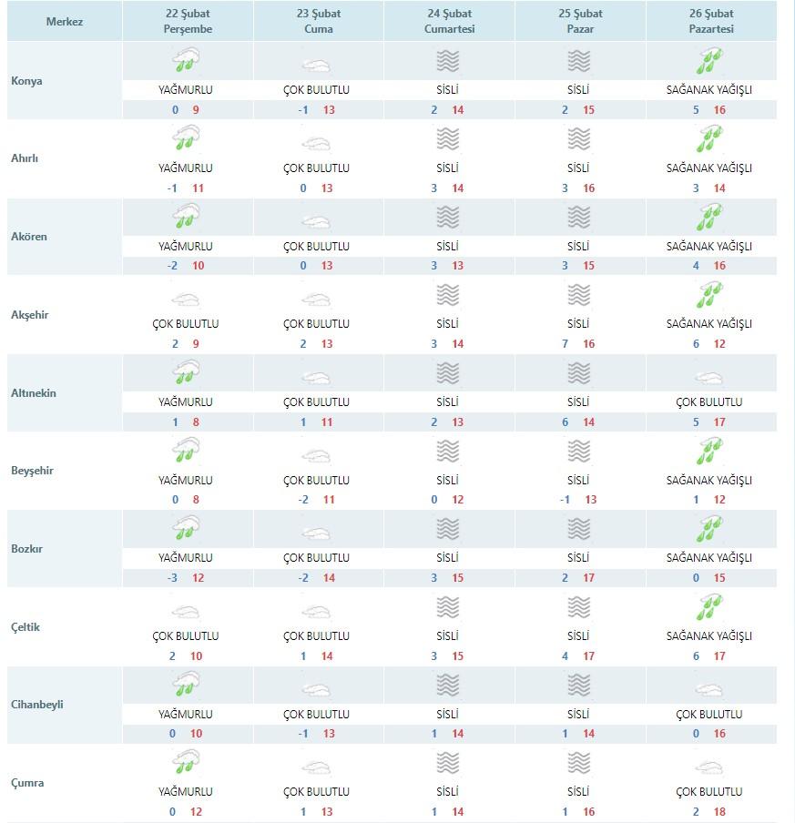795x823 pixels.
Task: Click Bozkır -3 12 temperatures for 22 Şubat
Action: tap(186, 578)
